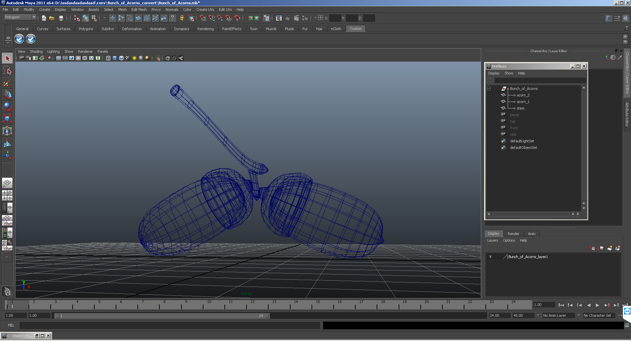This screenshot has height=341, width=631.
Task: Click the Outliner horizontal scrollbar
Action: coord(531,214)
